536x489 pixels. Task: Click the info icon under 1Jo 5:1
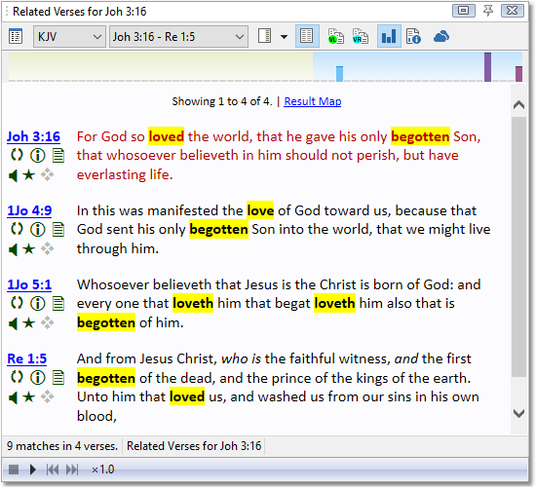(x=38, y=304)
